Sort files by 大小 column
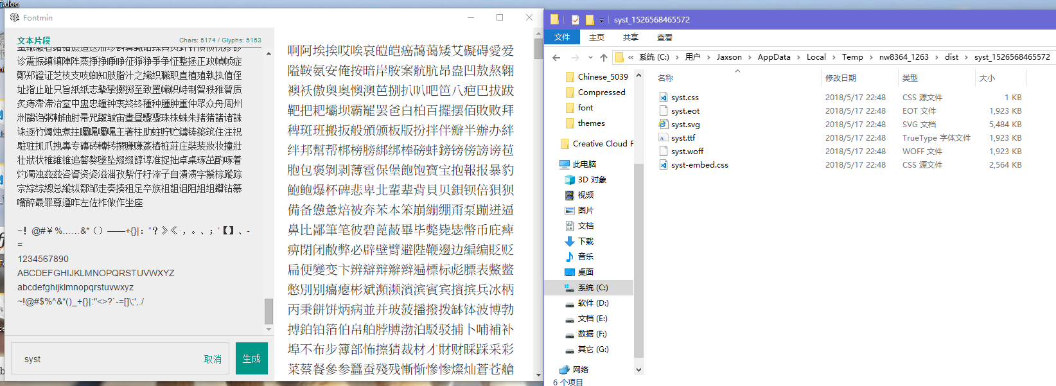1056x386 pixels. coord(1001,78)
